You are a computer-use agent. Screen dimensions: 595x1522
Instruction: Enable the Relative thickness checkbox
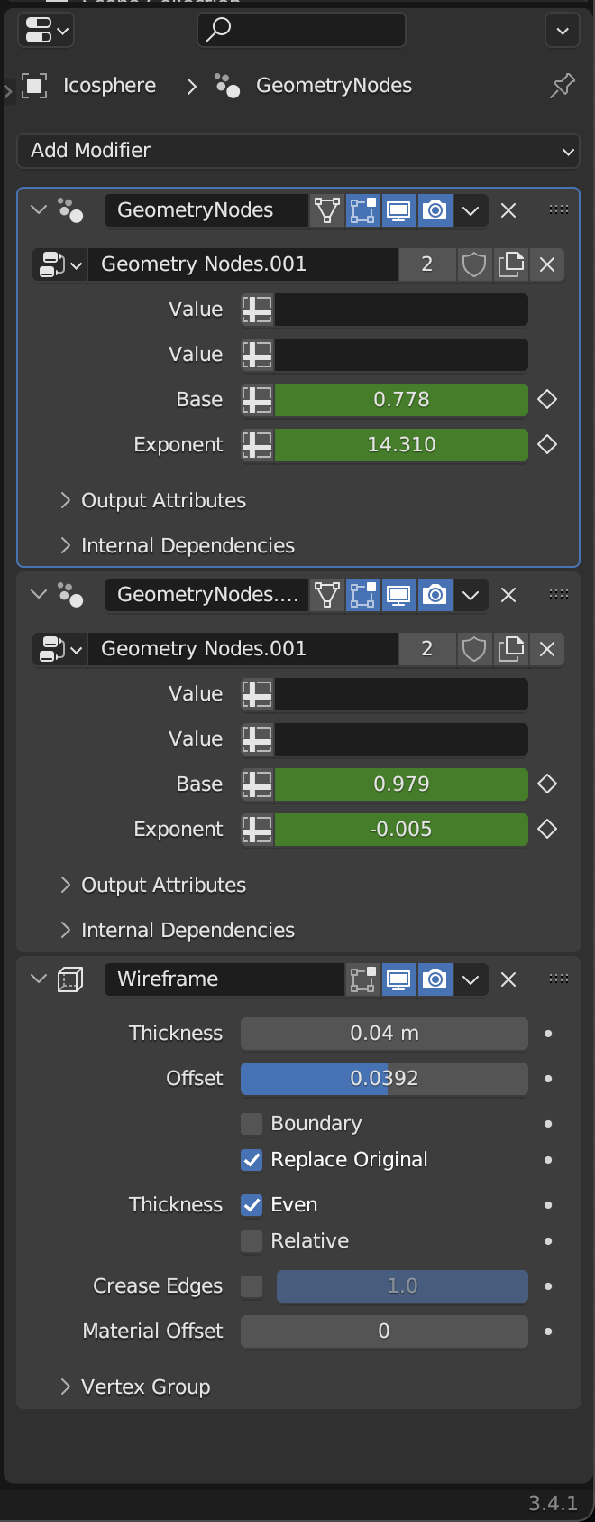252,1241
